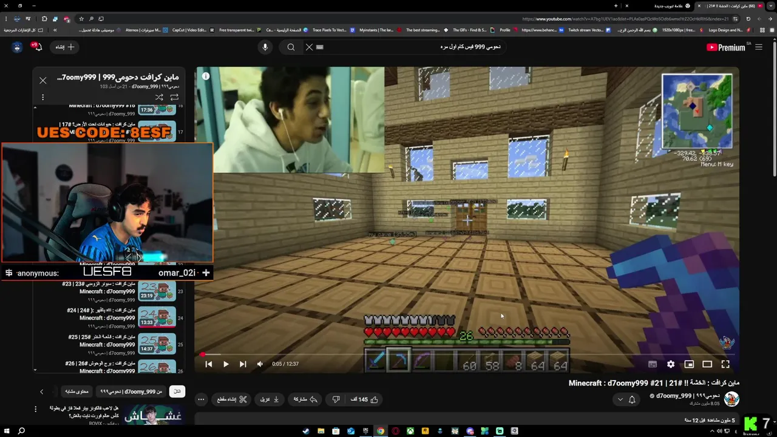Open Steam from the taskbar
Image resolution: width=777 pixels, height=437 pixels.
point(305,431)
